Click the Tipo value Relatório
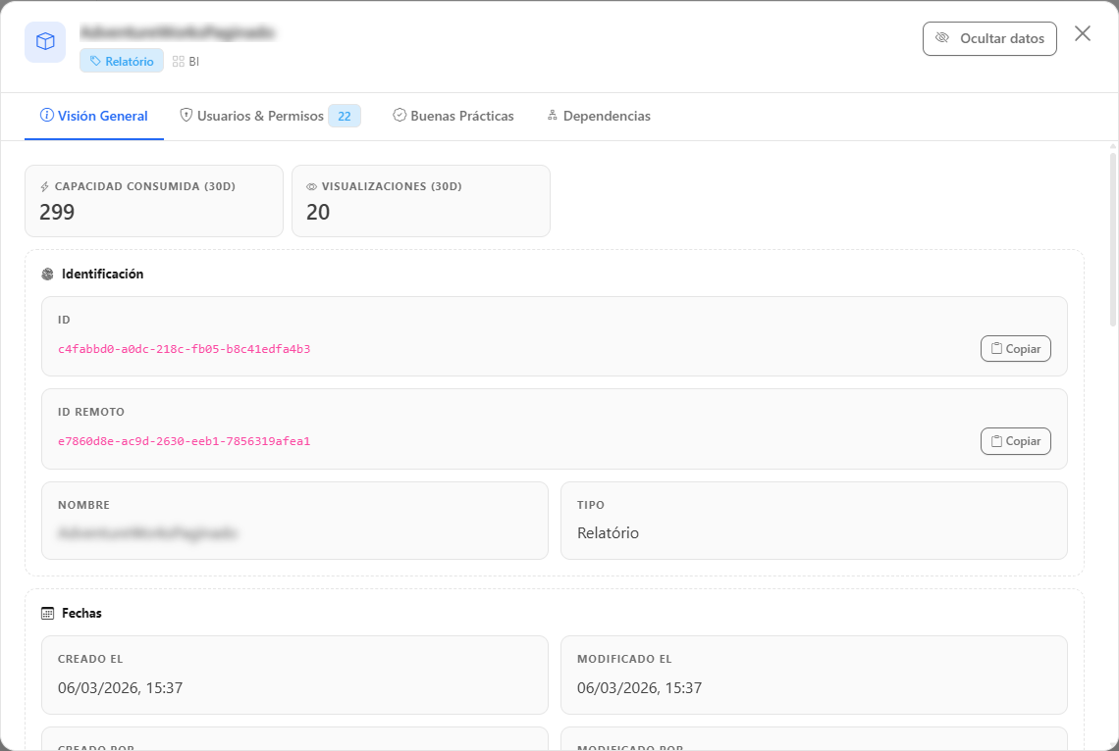 click(608, 533)
